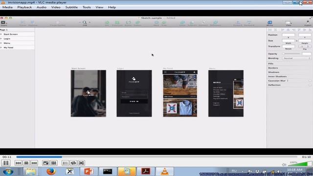Adjust the Opacity slider in inspector
Viewport: 313px width, 176px height.
coord(291,54)
